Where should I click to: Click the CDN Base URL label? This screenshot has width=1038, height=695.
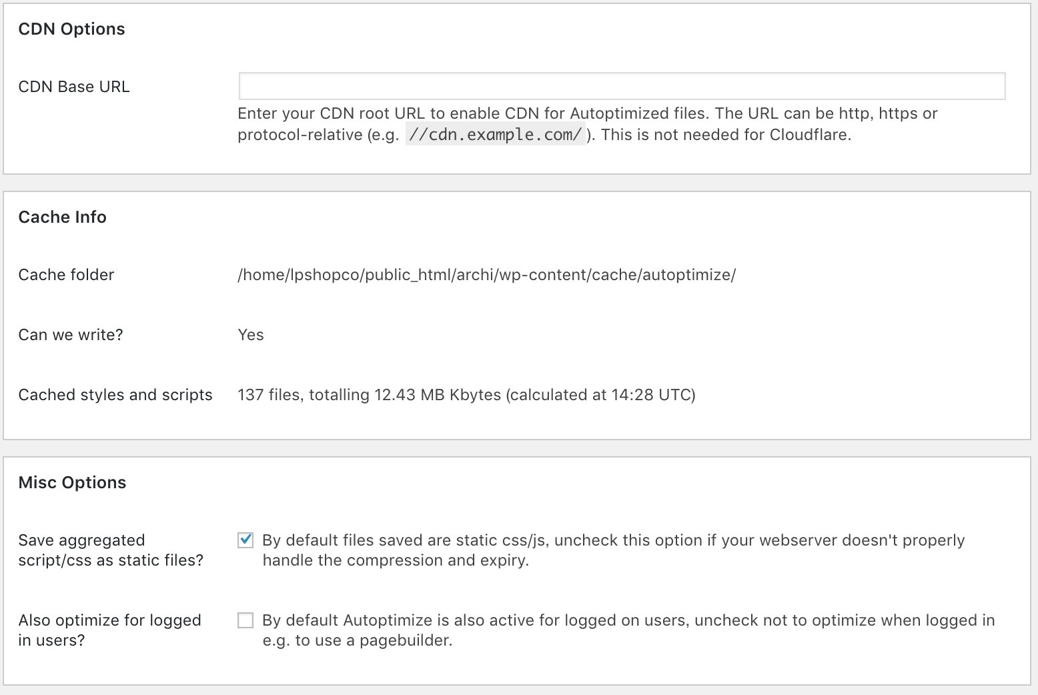coord(74,87)
